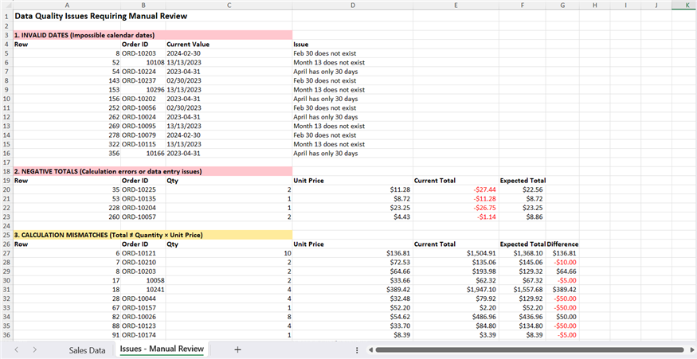The width and height of the screenshot is (697, 359).
Task: Click cell ORD-10224 in invalid dates
Action: click(x=139, y=72)
